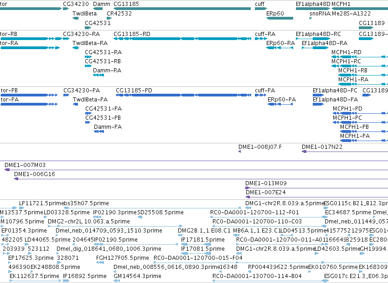The height and width of the screenshot is (283, 388).
Task: Select the EC34687.5prime EST label
Action: pyautogui.click(x=348, y=212)
